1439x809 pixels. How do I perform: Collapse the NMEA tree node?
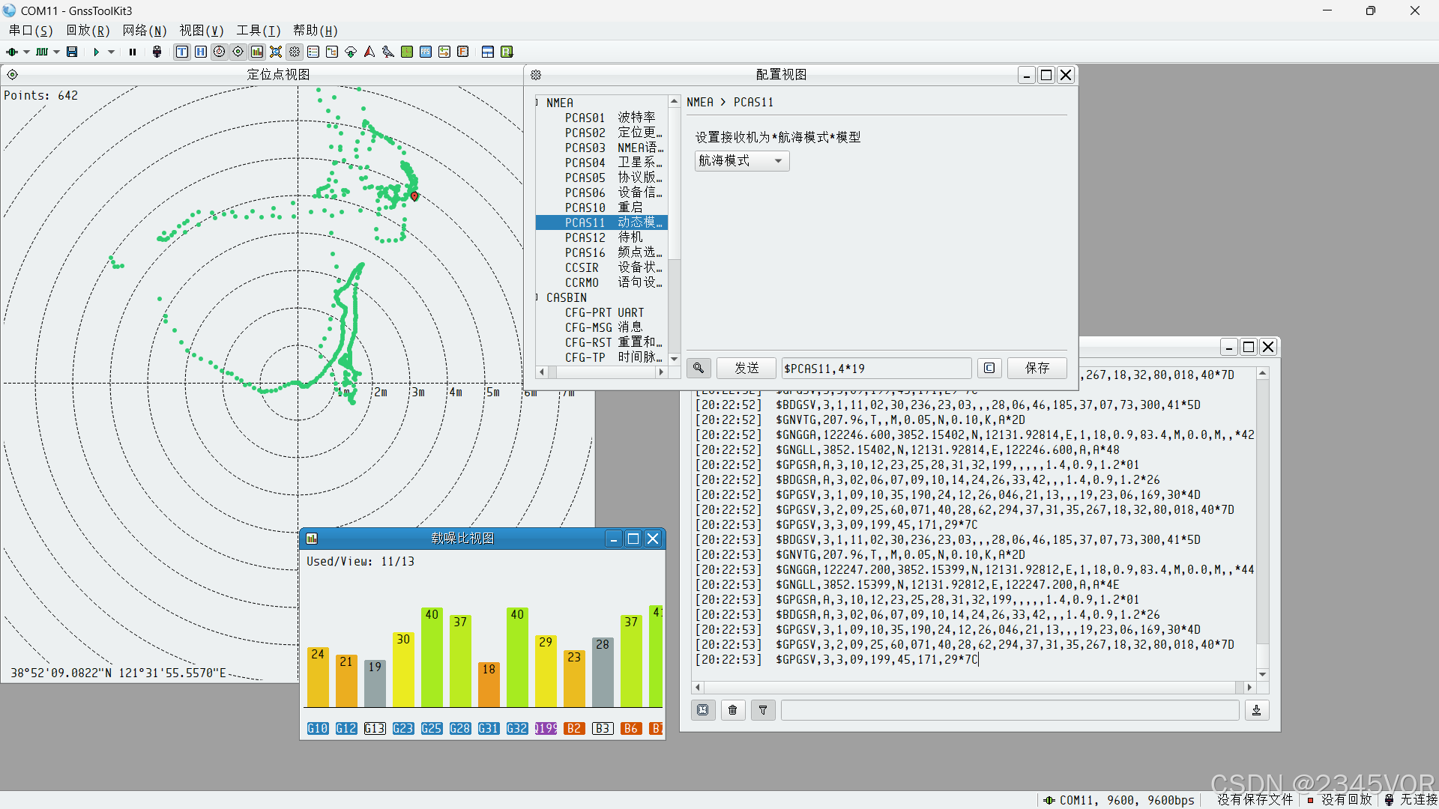coord(537,103)
